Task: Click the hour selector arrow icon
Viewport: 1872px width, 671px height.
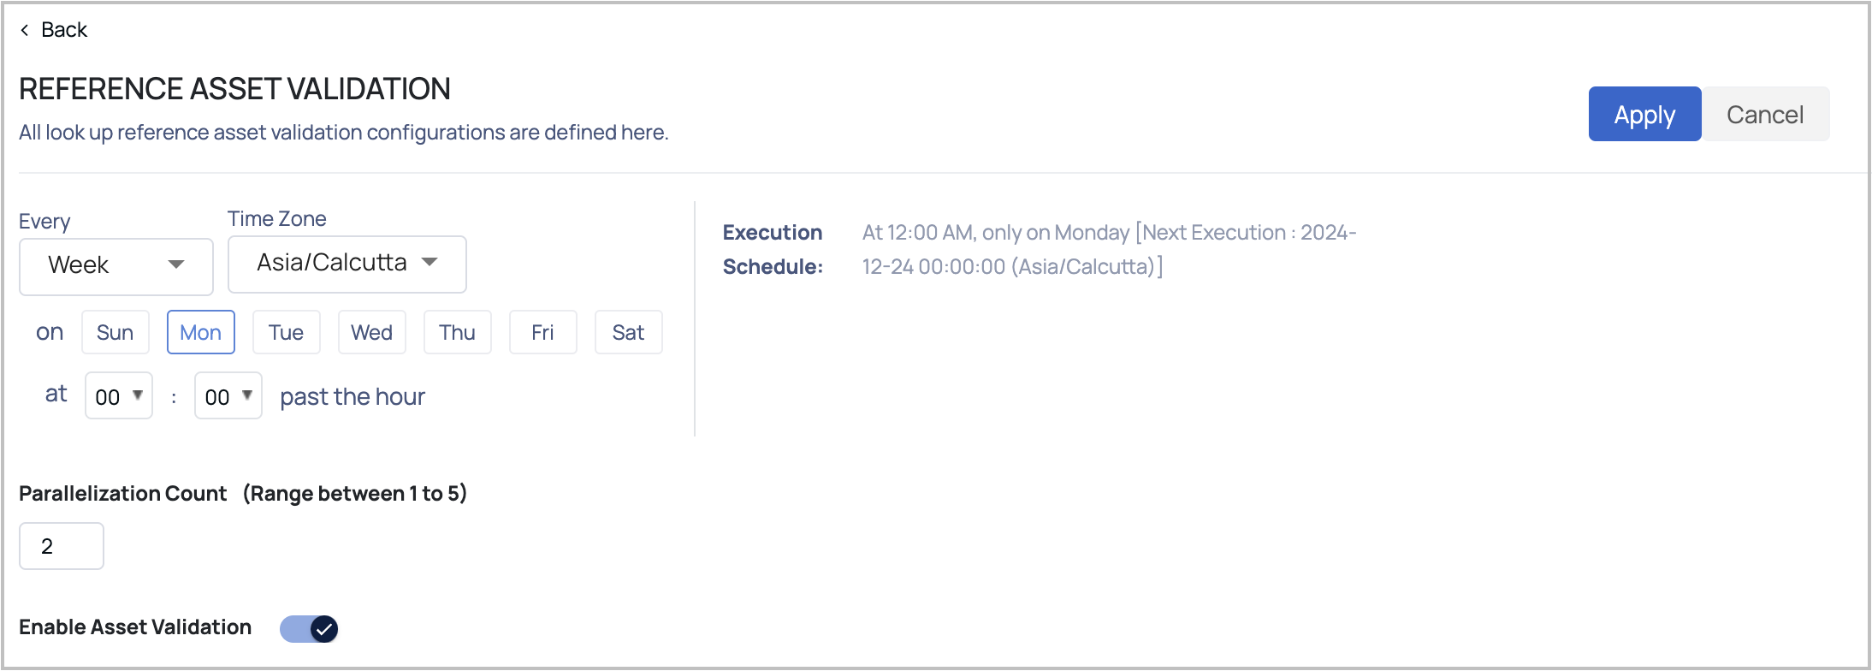Action: click(137, 395)
